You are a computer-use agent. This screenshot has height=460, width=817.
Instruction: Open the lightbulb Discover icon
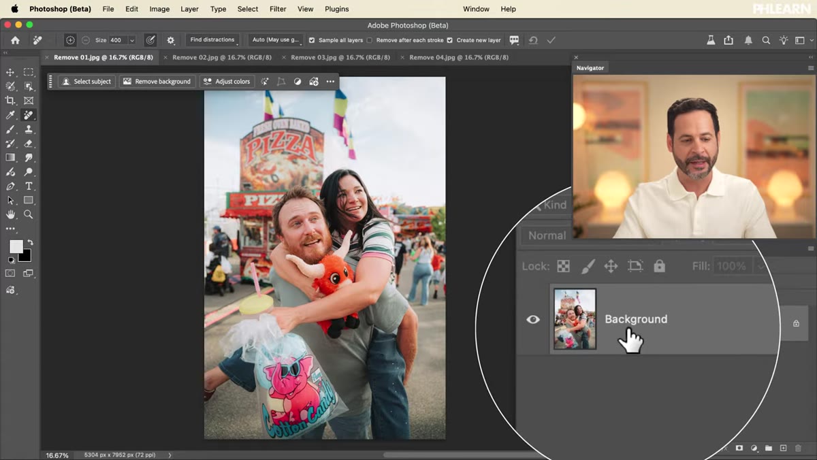784,40
